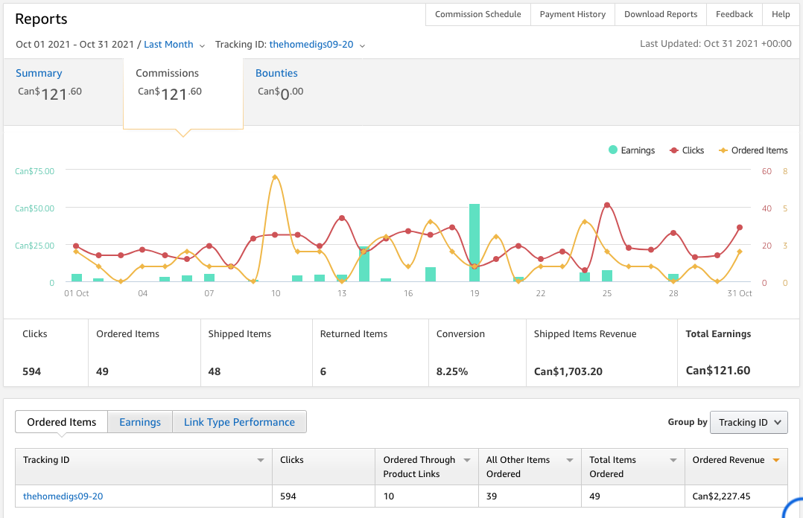Open the Commission Schedule page
This screenshot has height=518, width=803.
477,14
